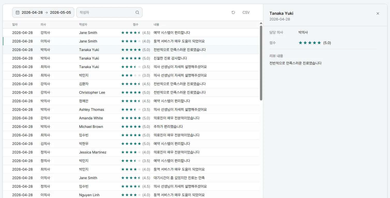Export reviews with the CSV button
Viewport: 390px width, 198px height.
(246, 12)
